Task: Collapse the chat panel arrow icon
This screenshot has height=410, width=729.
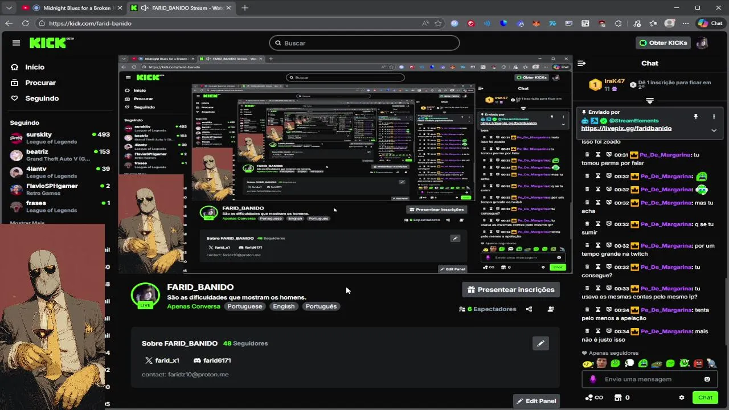Action: [x=581, y=63]
